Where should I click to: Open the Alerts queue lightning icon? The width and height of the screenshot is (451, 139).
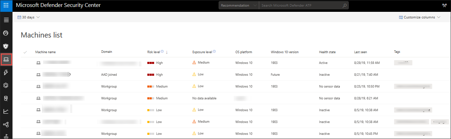pyautogui.click(x=6, y=72)
